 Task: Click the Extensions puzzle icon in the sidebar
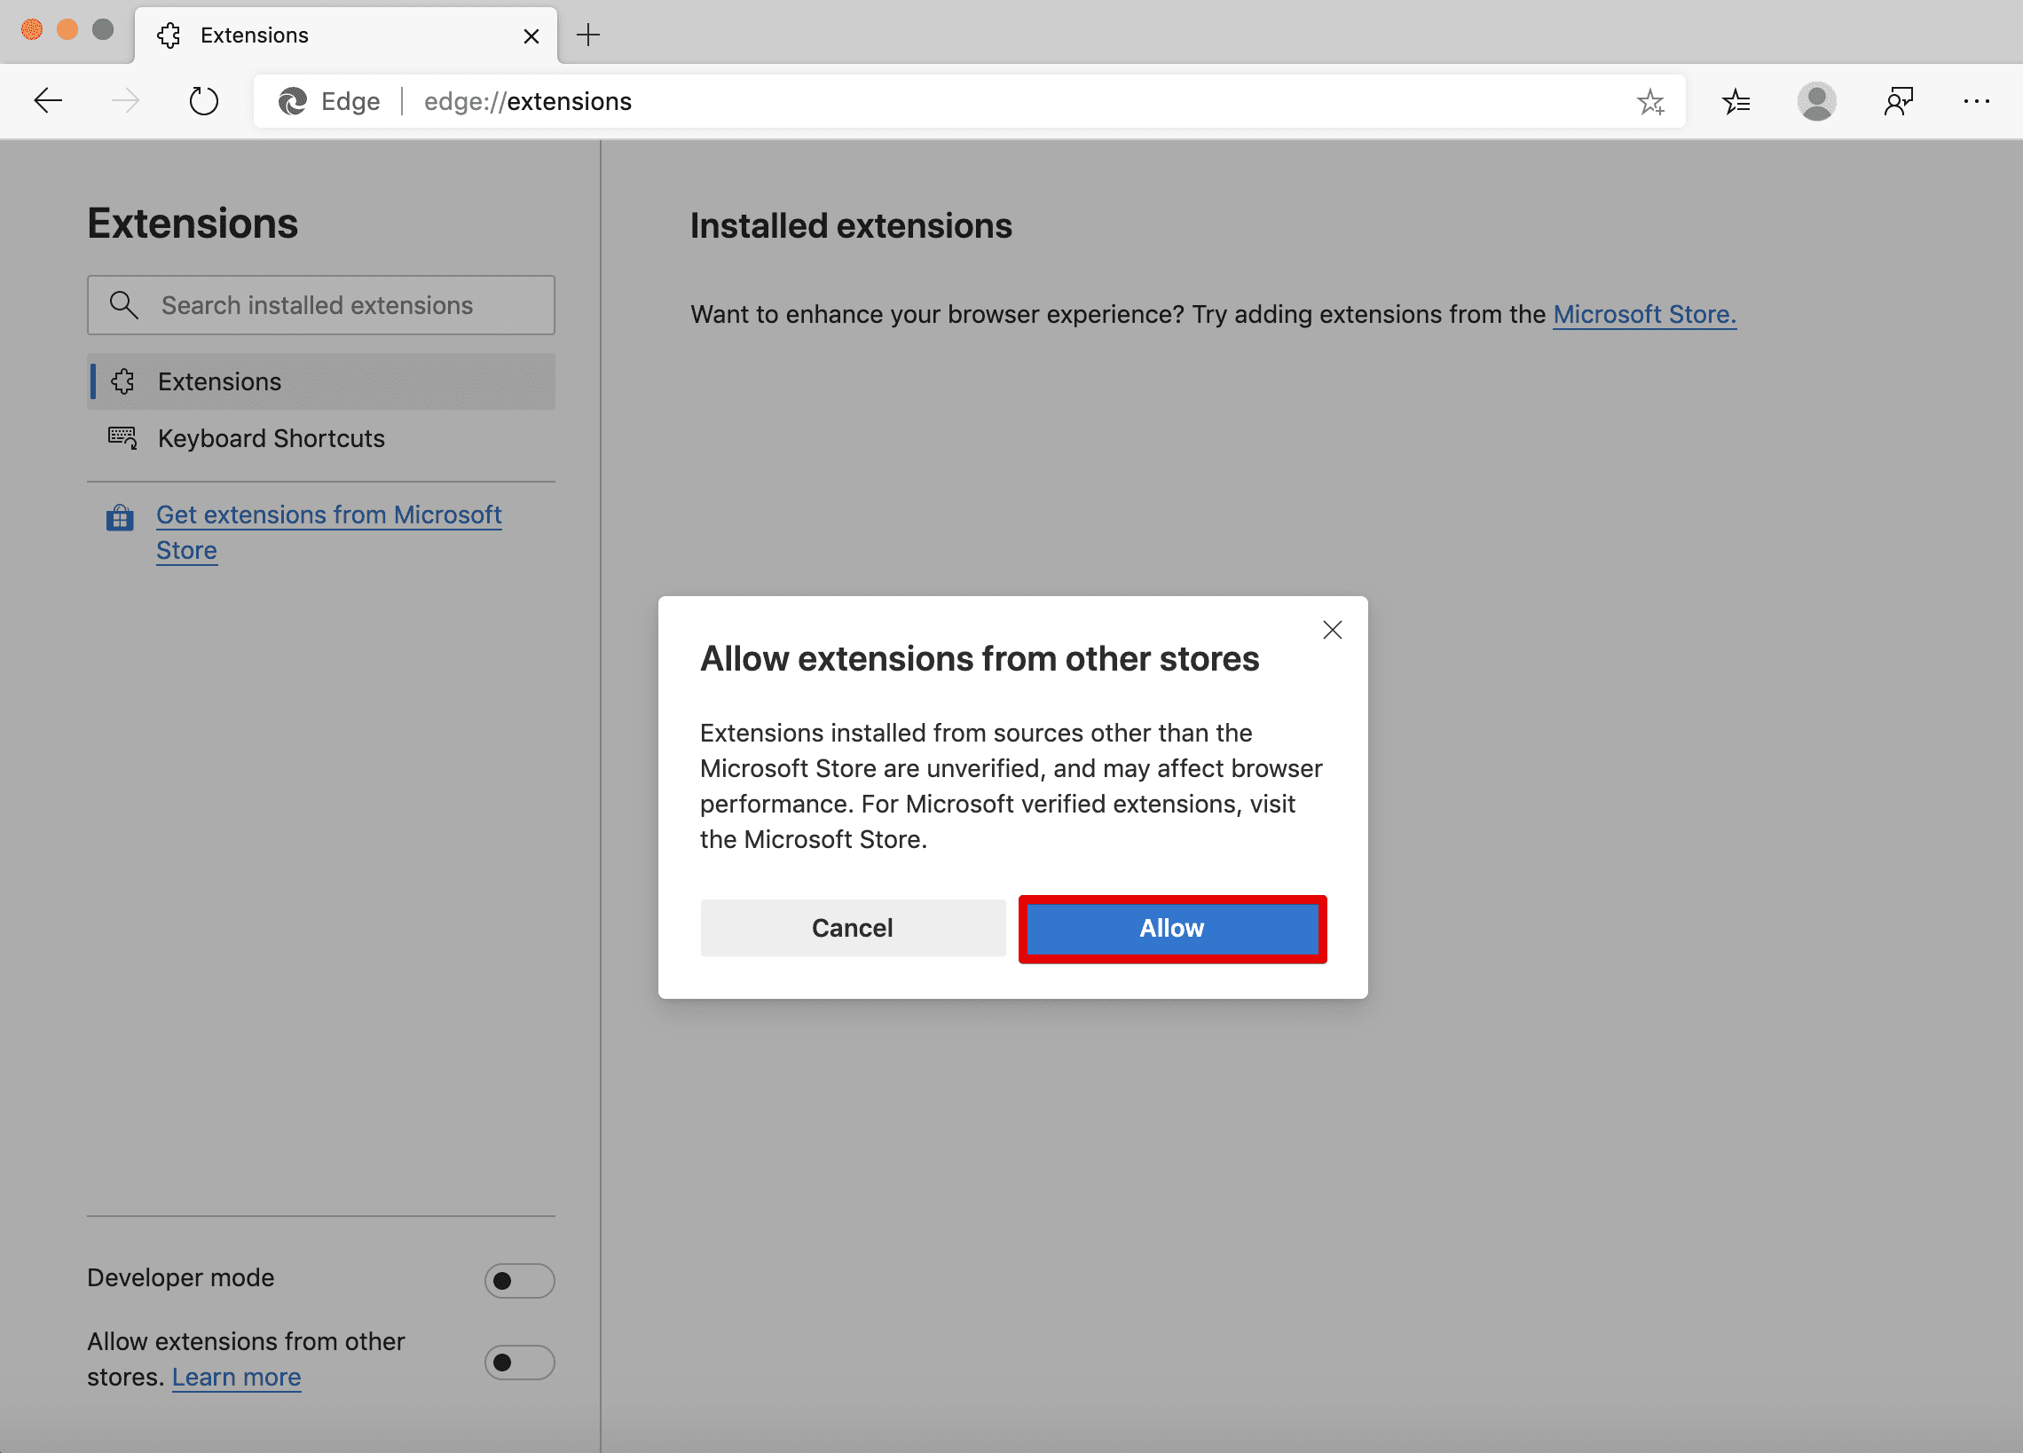[x=122, y=381]
